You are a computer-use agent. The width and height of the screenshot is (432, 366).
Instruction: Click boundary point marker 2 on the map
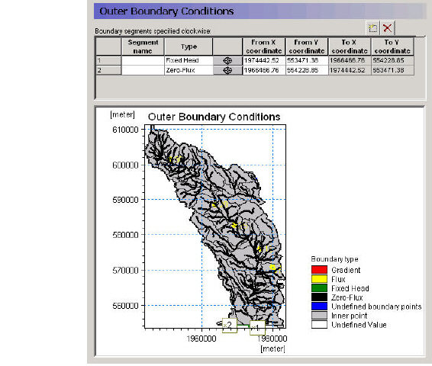click(x=230, y=326)
